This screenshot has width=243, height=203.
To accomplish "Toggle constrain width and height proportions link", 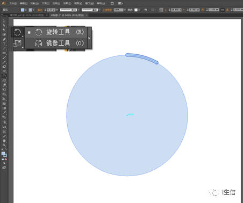I will pos(223,10).
